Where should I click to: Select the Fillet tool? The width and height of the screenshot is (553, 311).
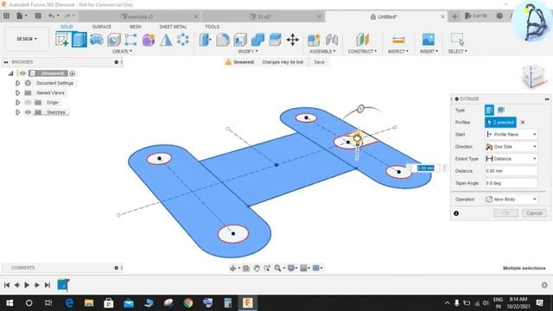[223, 40]
